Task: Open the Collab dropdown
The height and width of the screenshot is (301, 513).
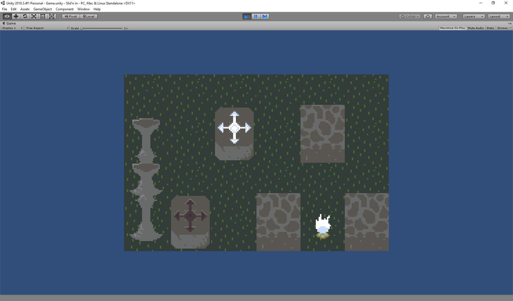Action: [410, 16]
